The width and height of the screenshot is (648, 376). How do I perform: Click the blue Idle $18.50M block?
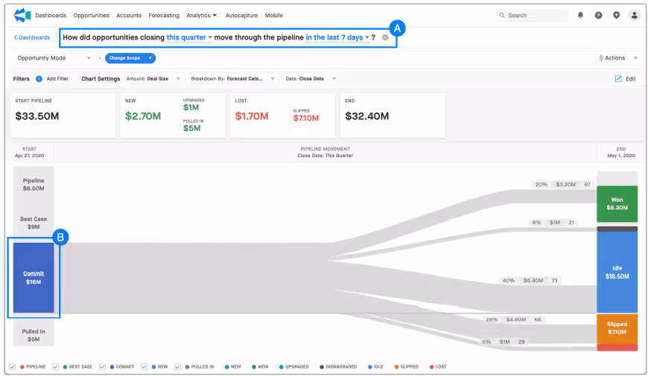click(x=617, y=272)
